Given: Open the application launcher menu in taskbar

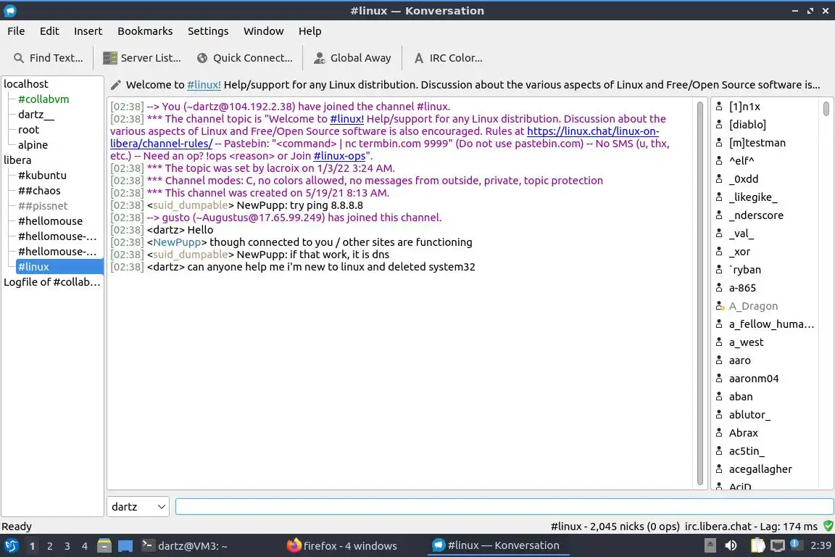Looking at the screenshot, I should [x=11, y=546].
